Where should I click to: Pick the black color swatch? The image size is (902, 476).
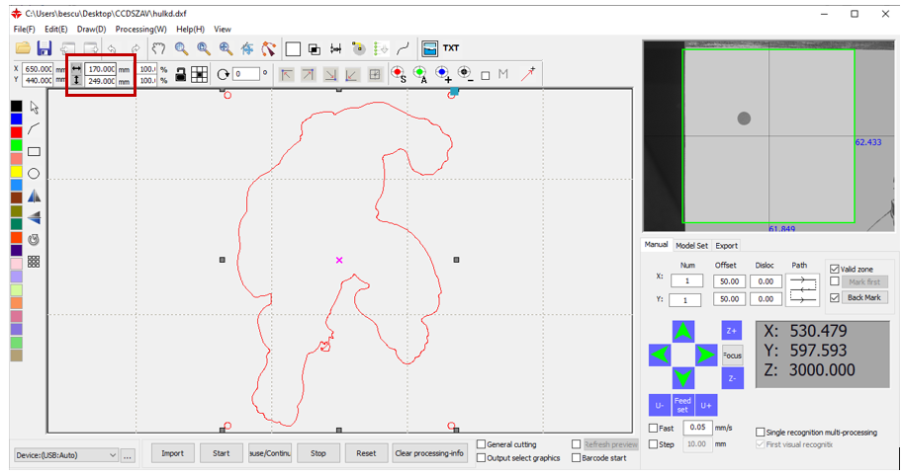(x=16, y=106)
